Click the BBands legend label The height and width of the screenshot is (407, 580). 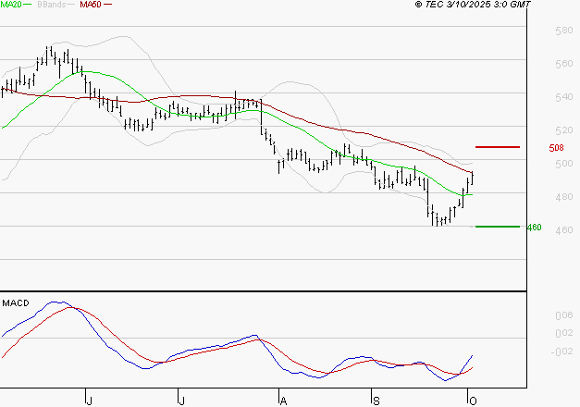coord(52,5)
